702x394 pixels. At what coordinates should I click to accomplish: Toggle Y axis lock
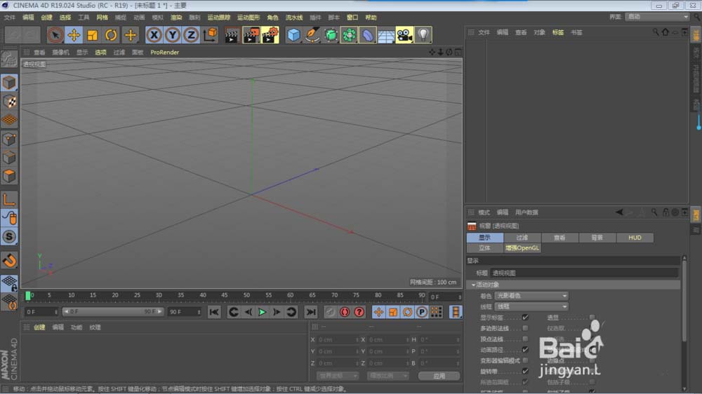(173, 35)
